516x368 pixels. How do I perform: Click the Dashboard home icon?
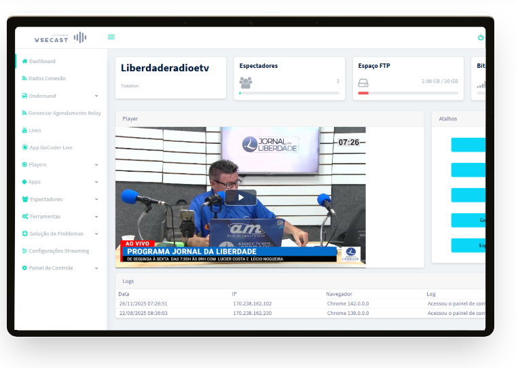coord(24,61)
